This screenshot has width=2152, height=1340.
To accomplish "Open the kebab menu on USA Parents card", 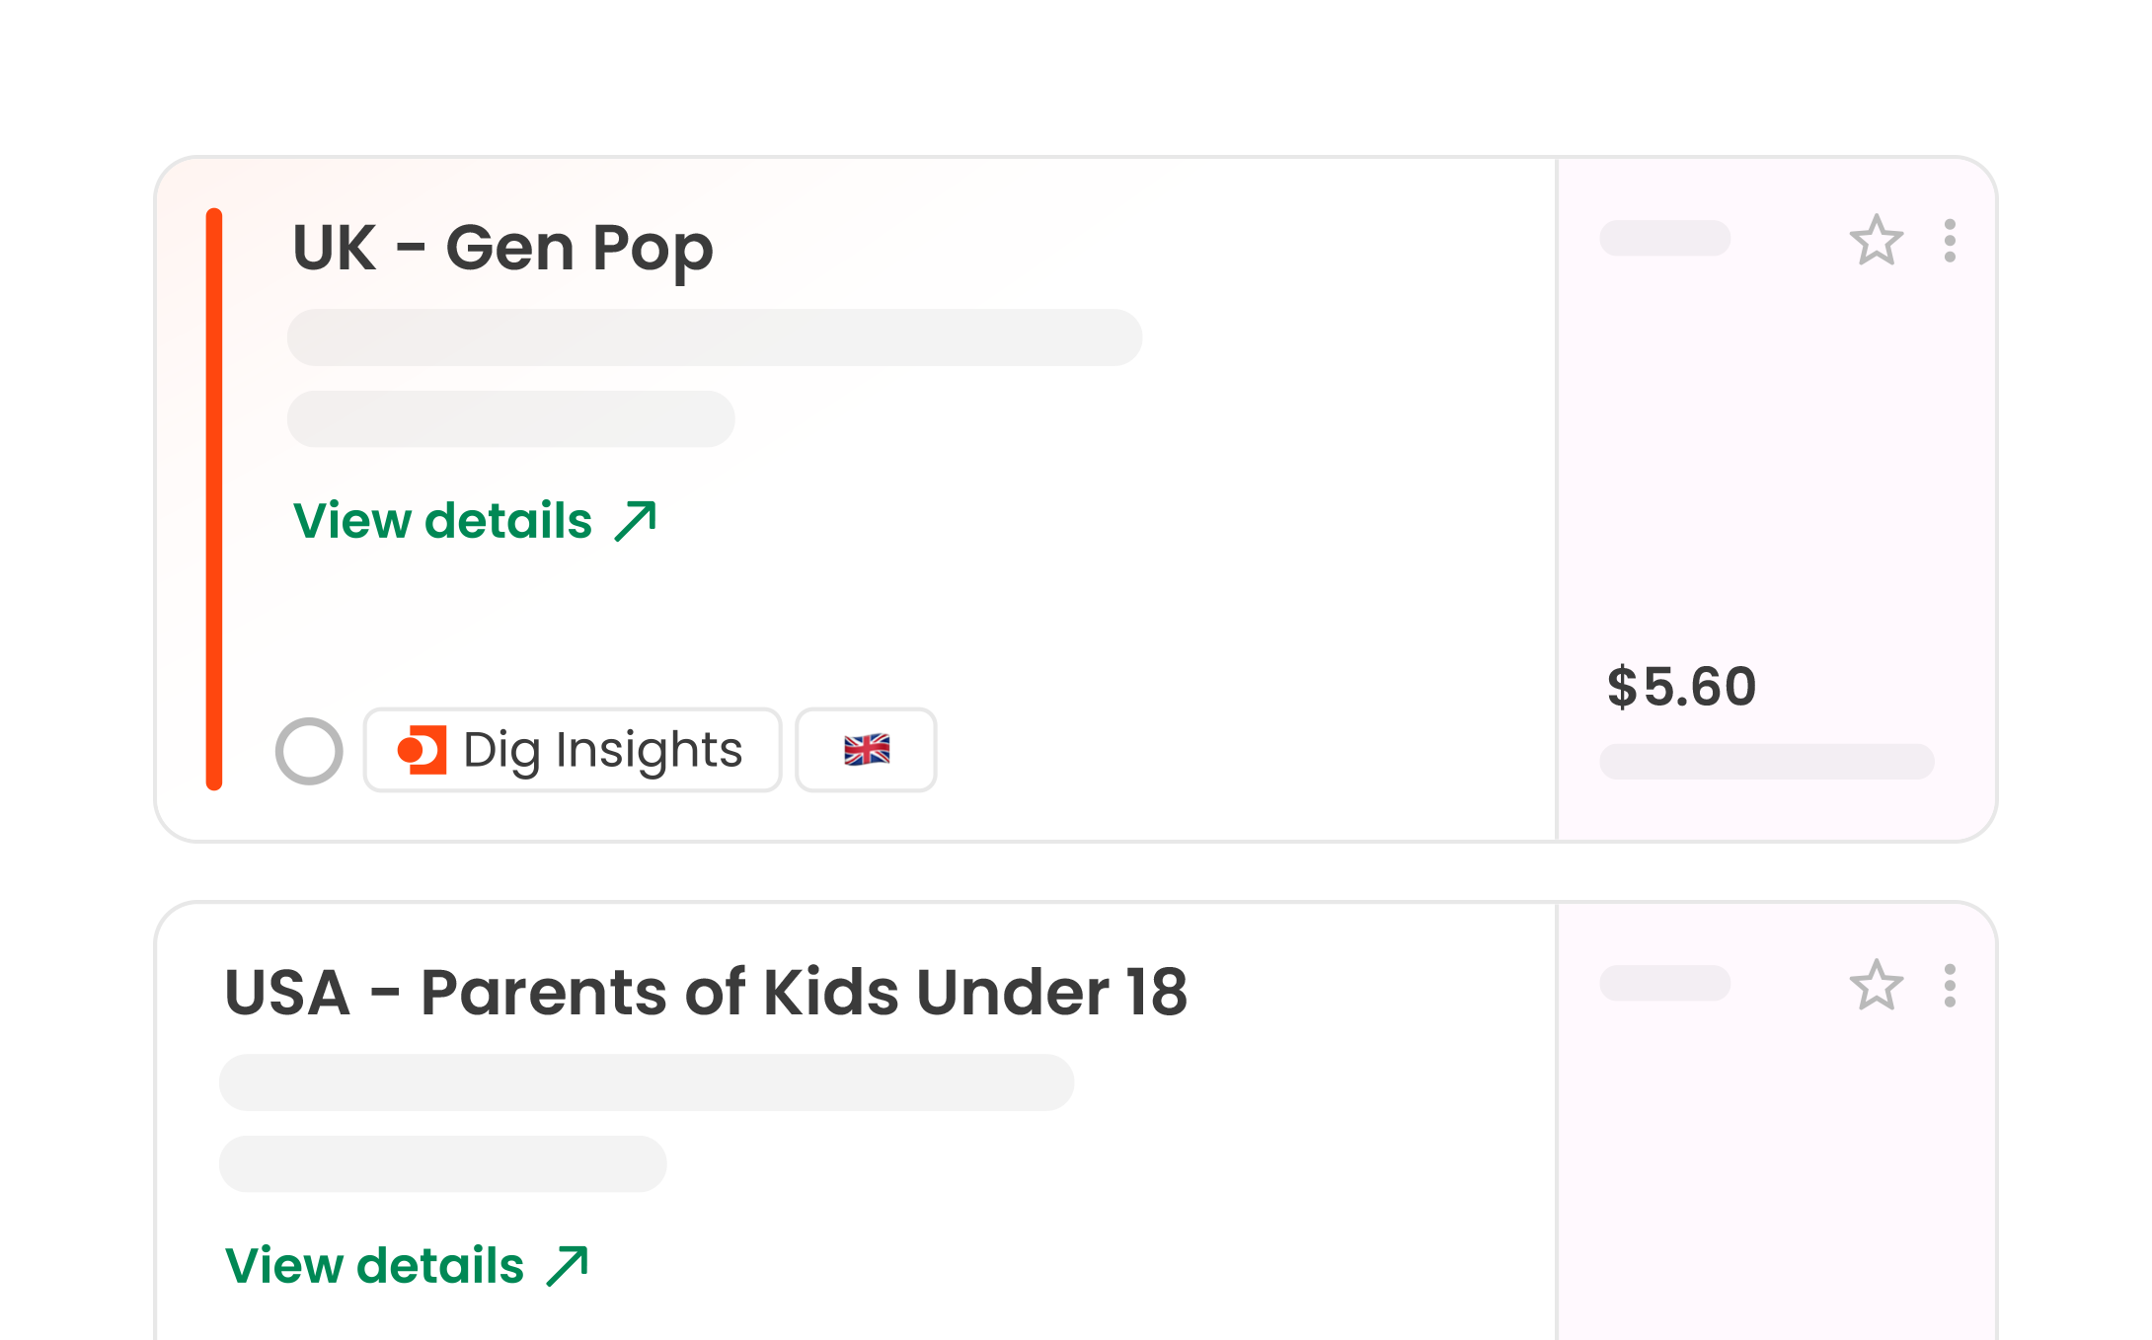I will coord(1950,986).
